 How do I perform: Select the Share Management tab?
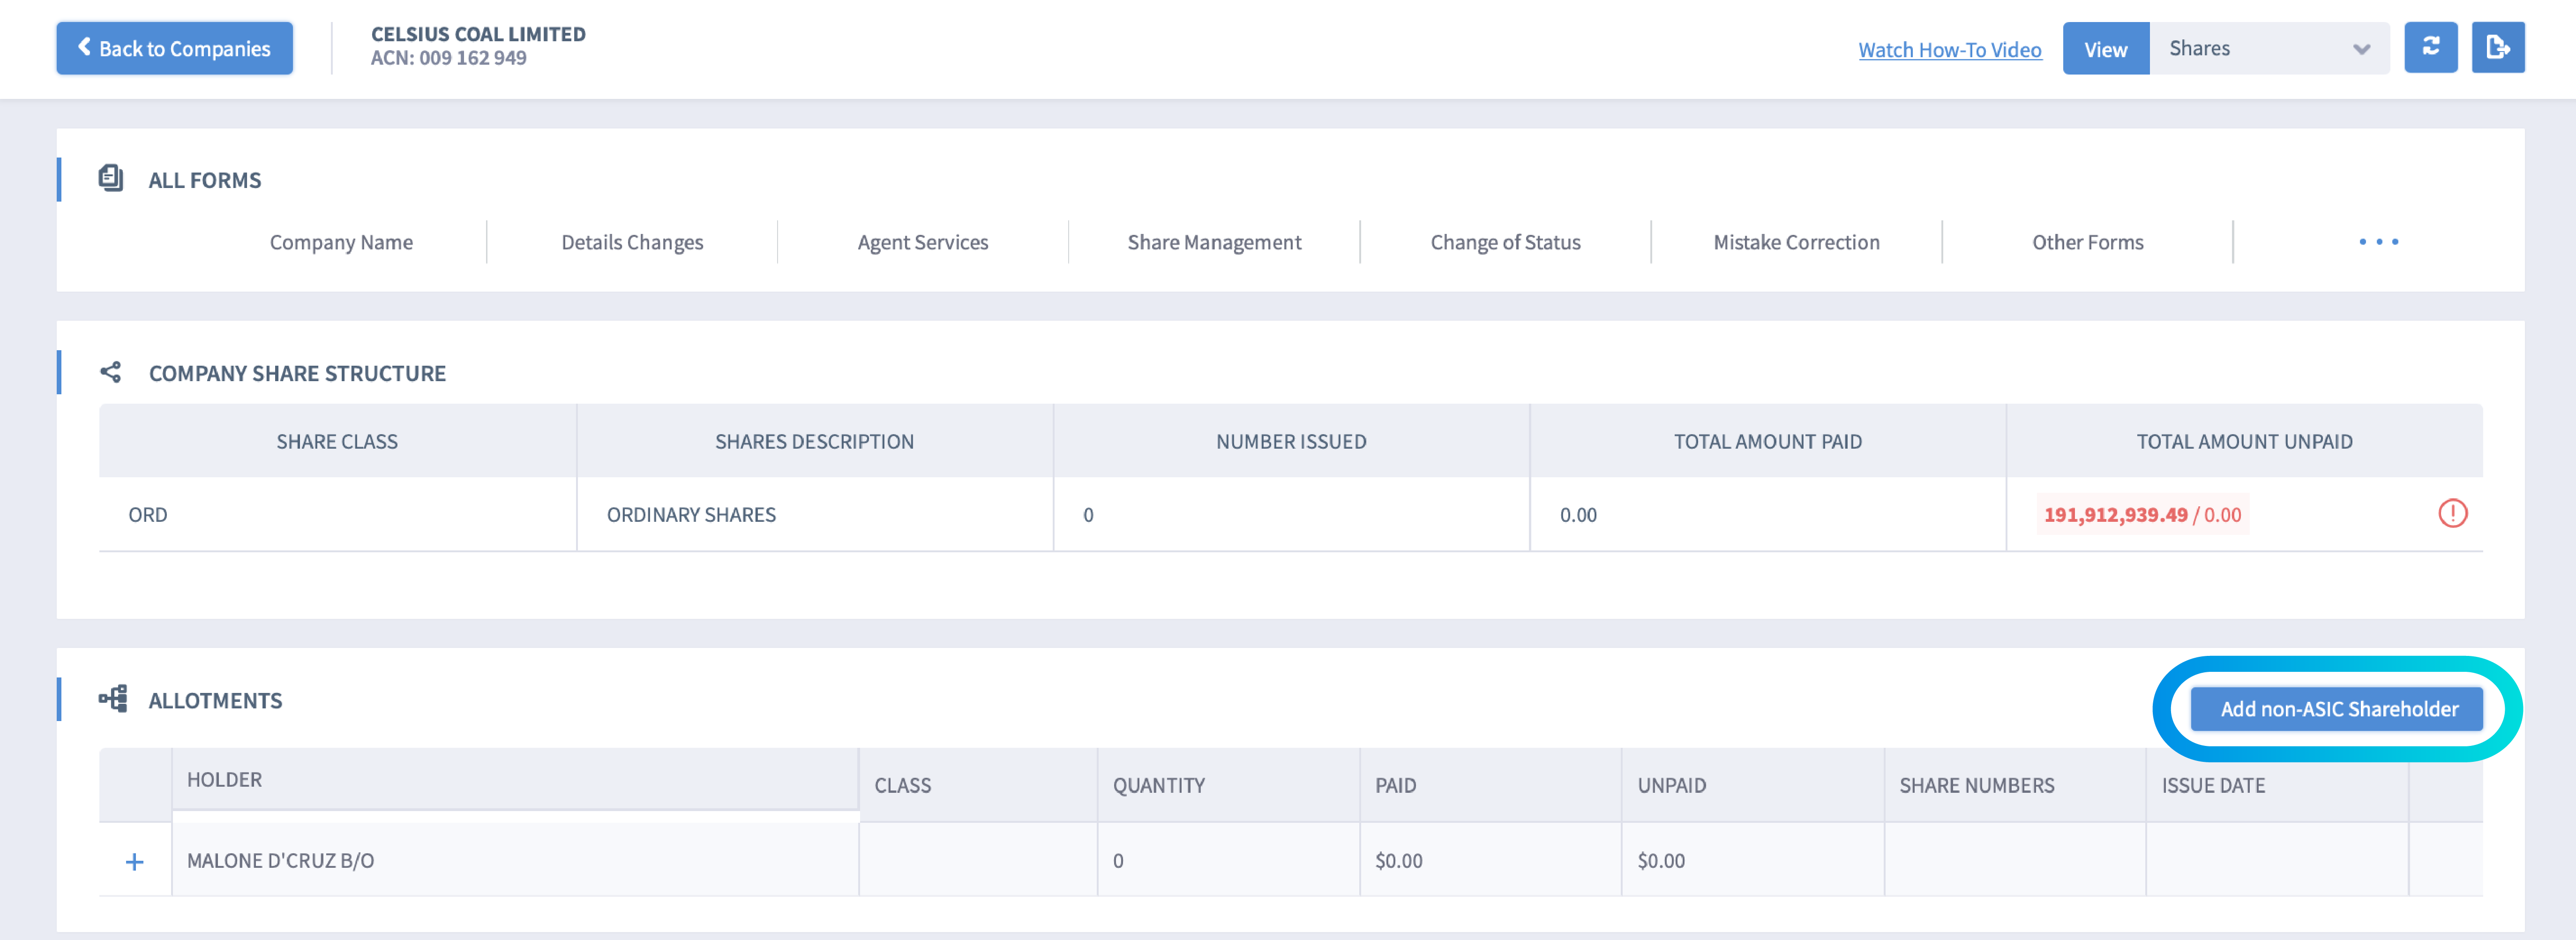pos(1214,241)
